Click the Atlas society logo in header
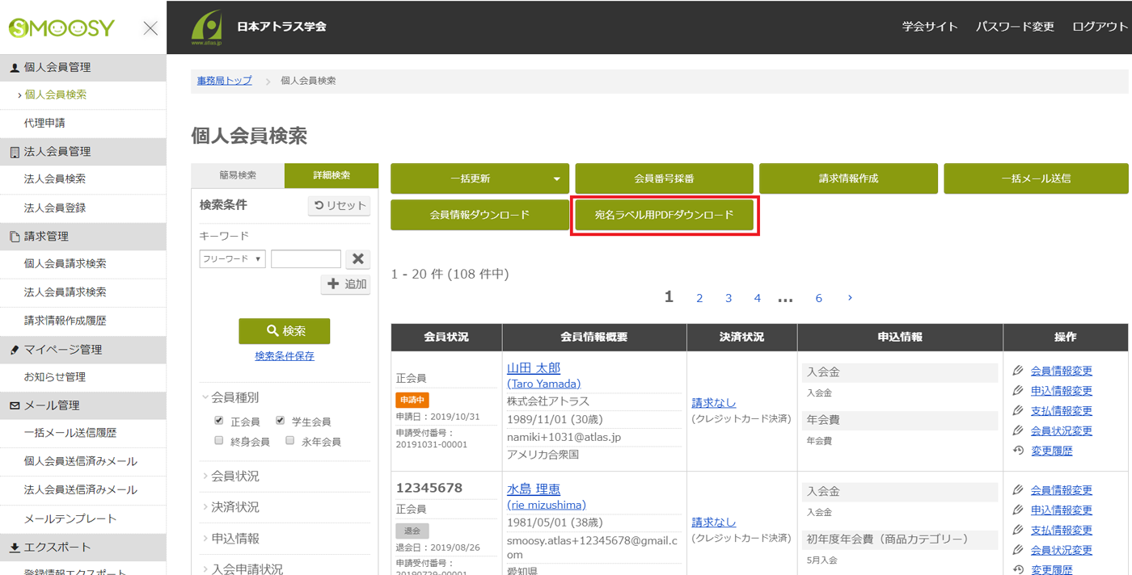This screenshot has height=575, width=1132. [207, 27]
